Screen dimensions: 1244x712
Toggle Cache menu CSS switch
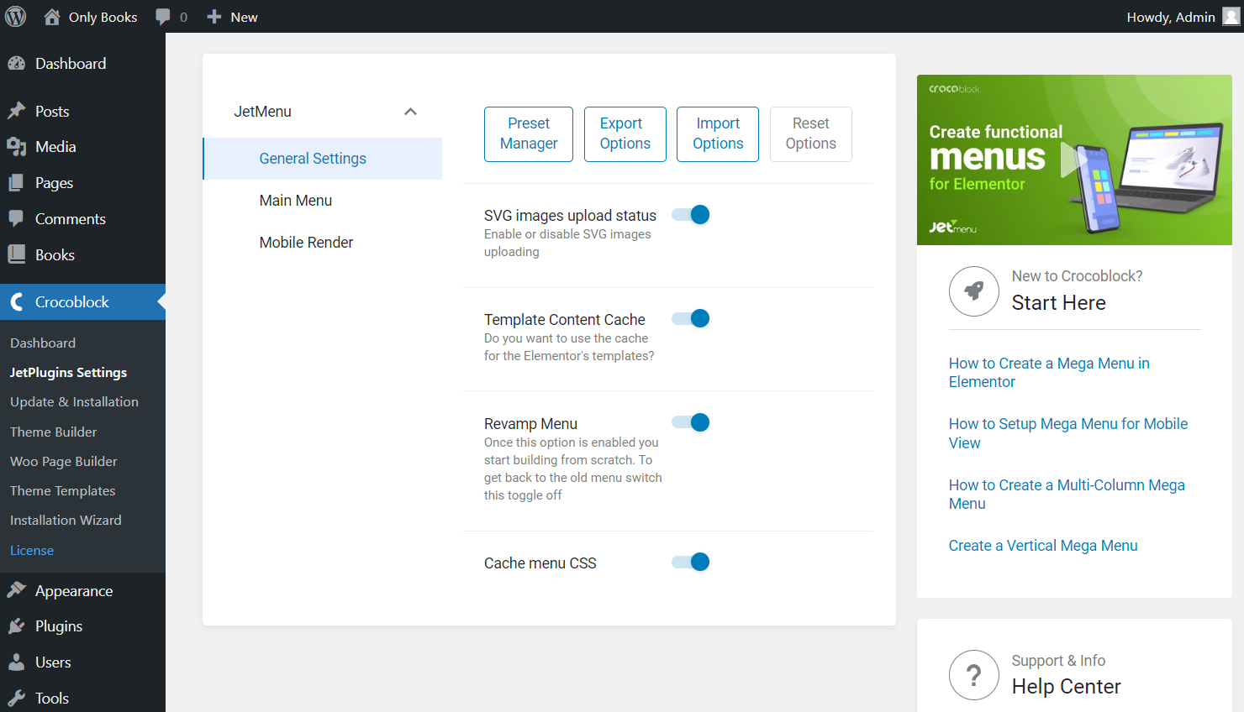691,562
